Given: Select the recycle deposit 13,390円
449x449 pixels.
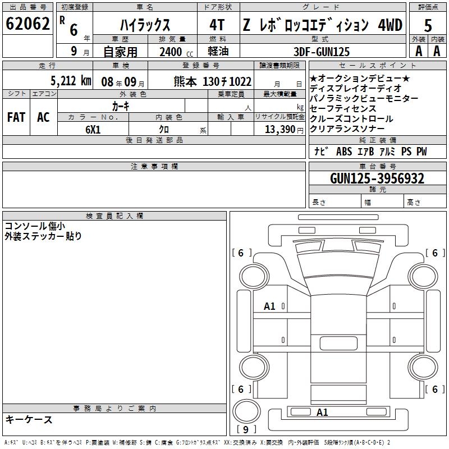Looking at the screenshot, I should pyautogui.click(x=284, y=130).
